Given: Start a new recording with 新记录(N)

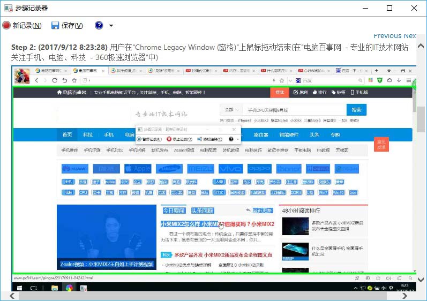Looking at the screenshot, I should pyautogui.click(x=22, y=25).
